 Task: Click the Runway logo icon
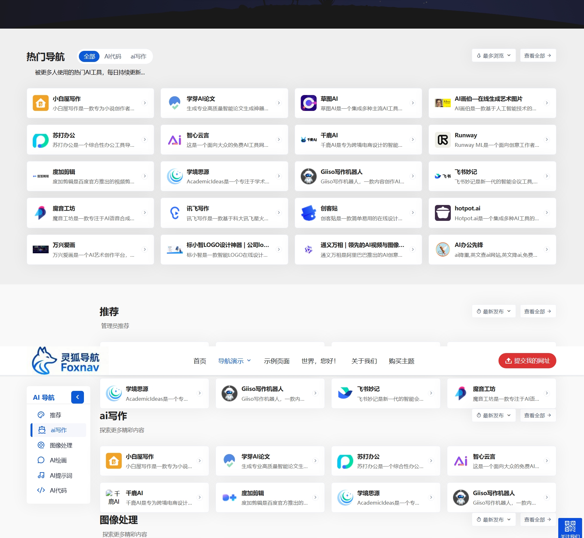[x=443, y=140]
